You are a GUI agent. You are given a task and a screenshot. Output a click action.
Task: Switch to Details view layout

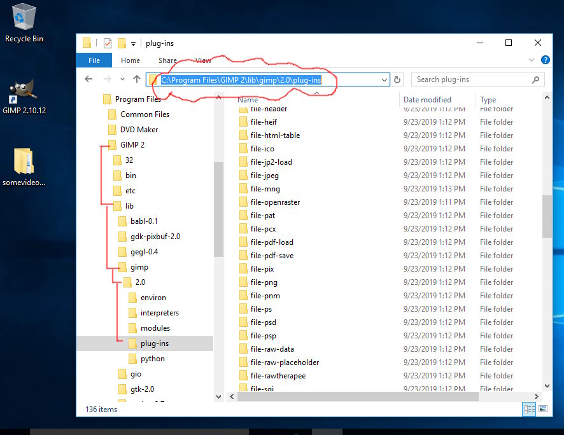[x=529, y=409]
